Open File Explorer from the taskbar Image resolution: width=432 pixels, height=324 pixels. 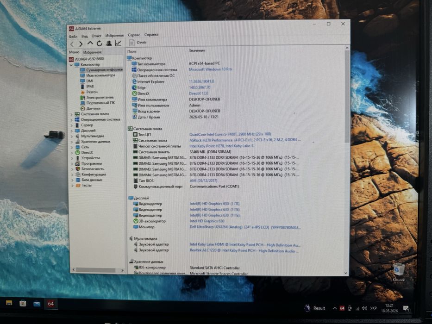coord(9,303)
